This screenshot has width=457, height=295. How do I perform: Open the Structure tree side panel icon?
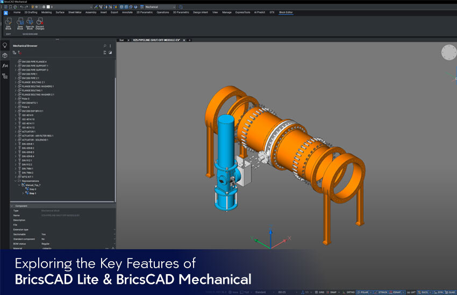tap(5, 76)
